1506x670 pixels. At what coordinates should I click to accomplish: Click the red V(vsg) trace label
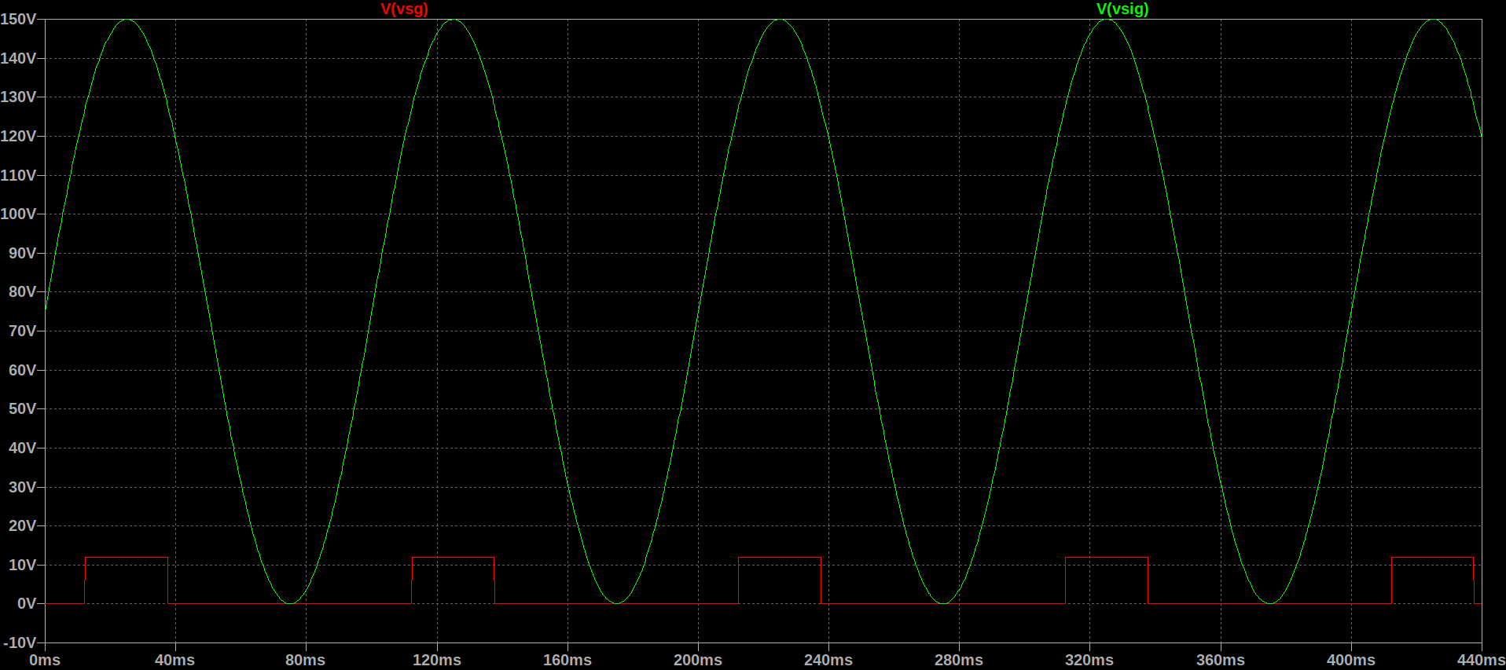[404, 9]
